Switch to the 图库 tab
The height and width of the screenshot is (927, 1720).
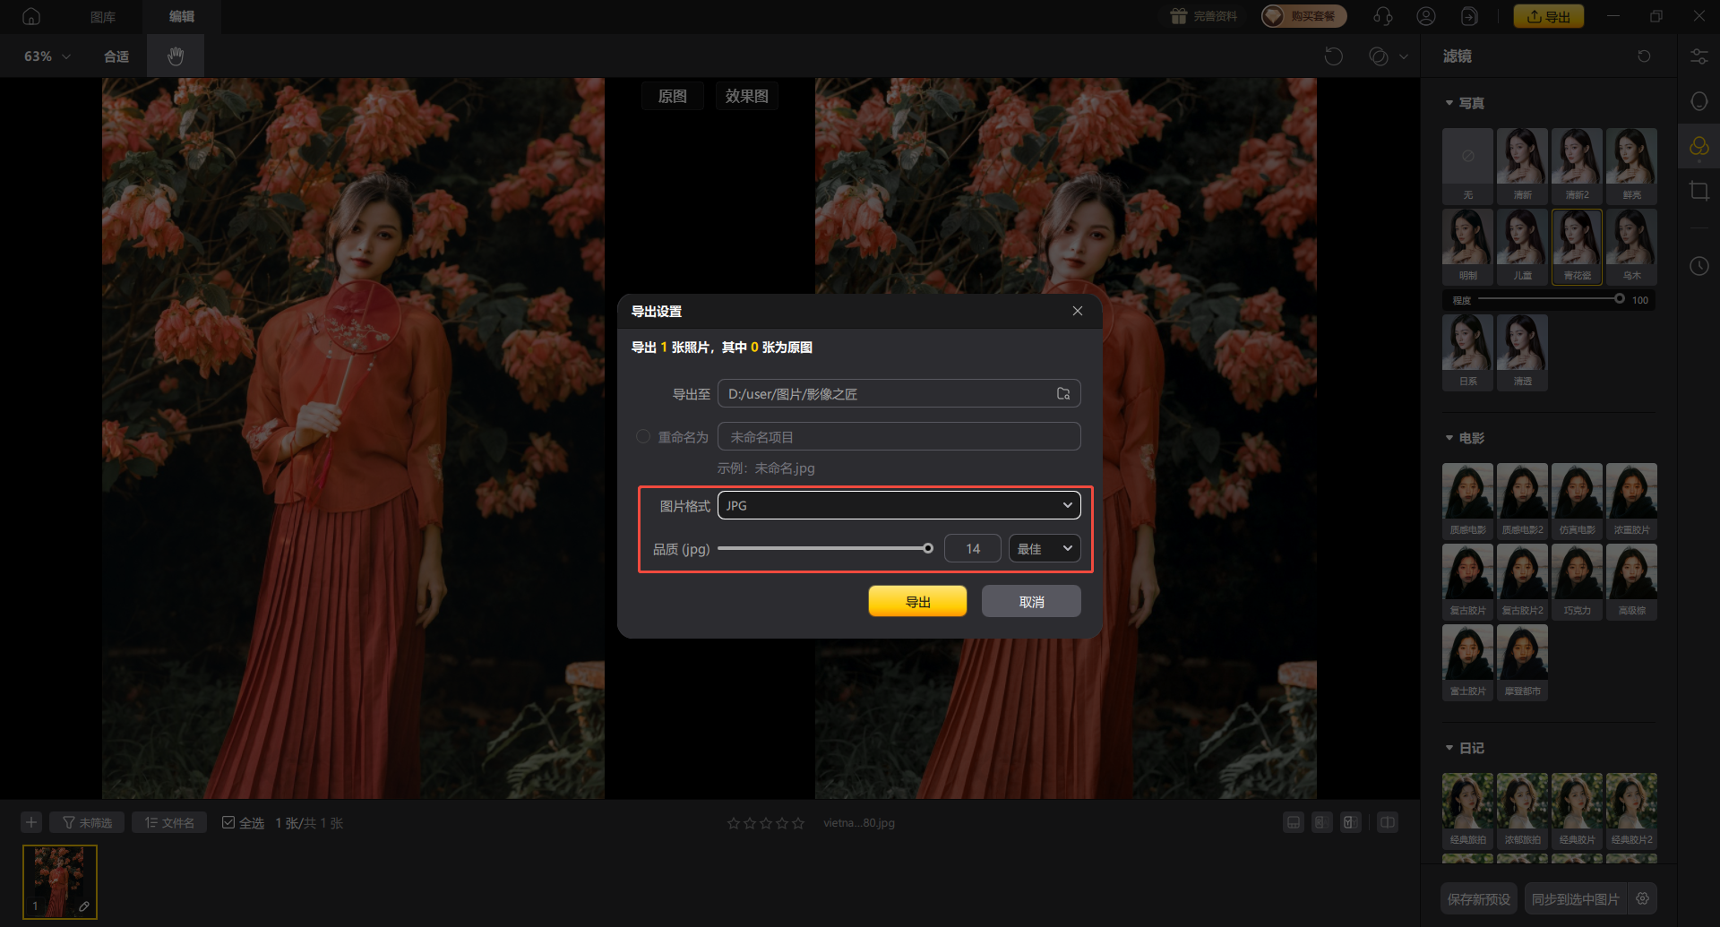(x=103, y=17)
